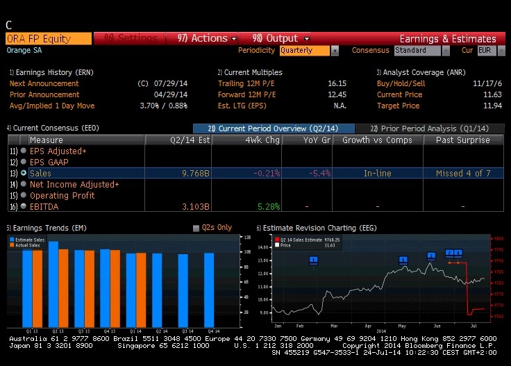Select the EBITDA radio button
Screen dimensions: 511x366
pyautogui.click(x=24, y=206)
